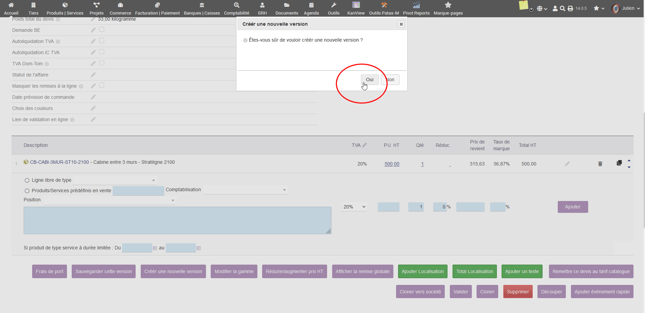
Task: Edit the CB-CABI product line with pencil
Action: 567,164
